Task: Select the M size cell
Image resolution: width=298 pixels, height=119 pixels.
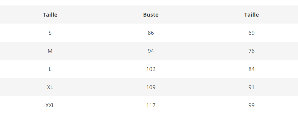Action: point(50,51)
